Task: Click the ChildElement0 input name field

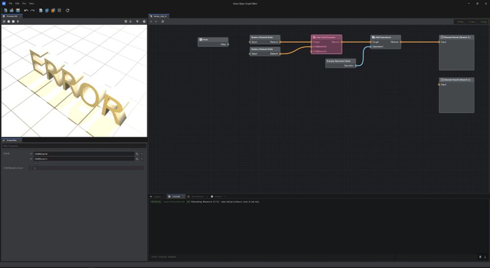Action: (84, 154)
